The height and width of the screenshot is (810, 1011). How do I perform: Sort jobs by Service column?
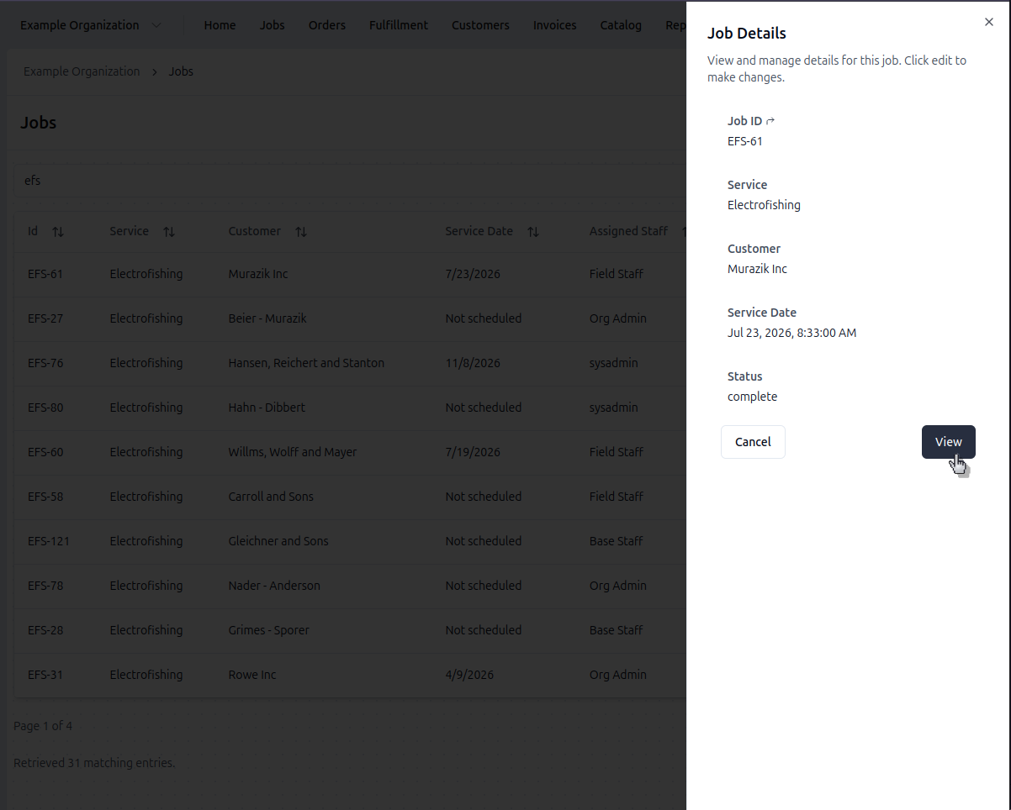tap(168, 232)
